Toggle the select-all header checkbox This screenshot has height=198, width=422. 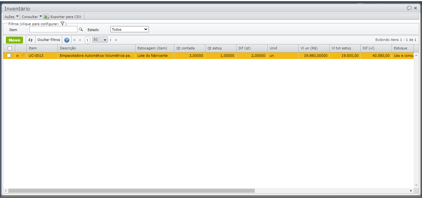pyautogui.click(x=10, y=48)
